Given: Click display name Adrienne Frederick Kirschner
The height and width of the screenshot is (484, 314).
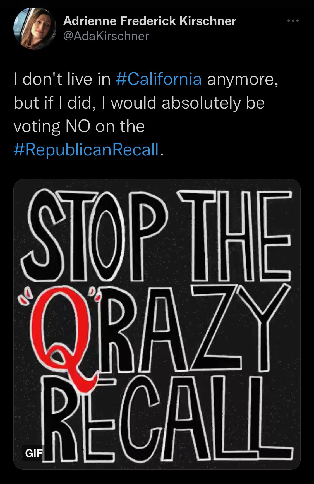Looking at the screenshot, I should tap(150, 21).
